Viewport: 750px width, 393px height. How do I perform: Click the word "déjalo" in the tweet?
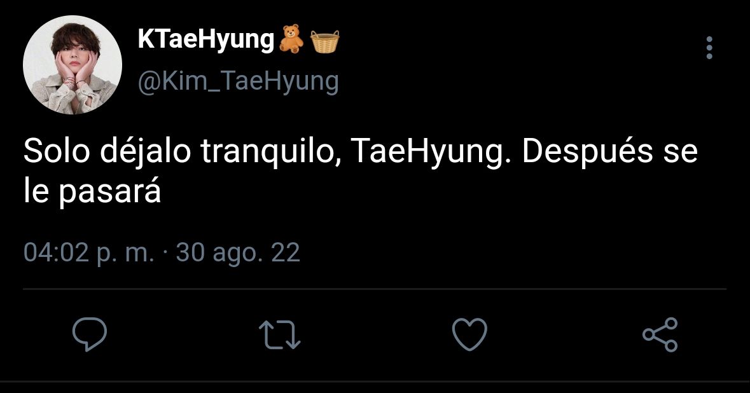tap(146, 152)
